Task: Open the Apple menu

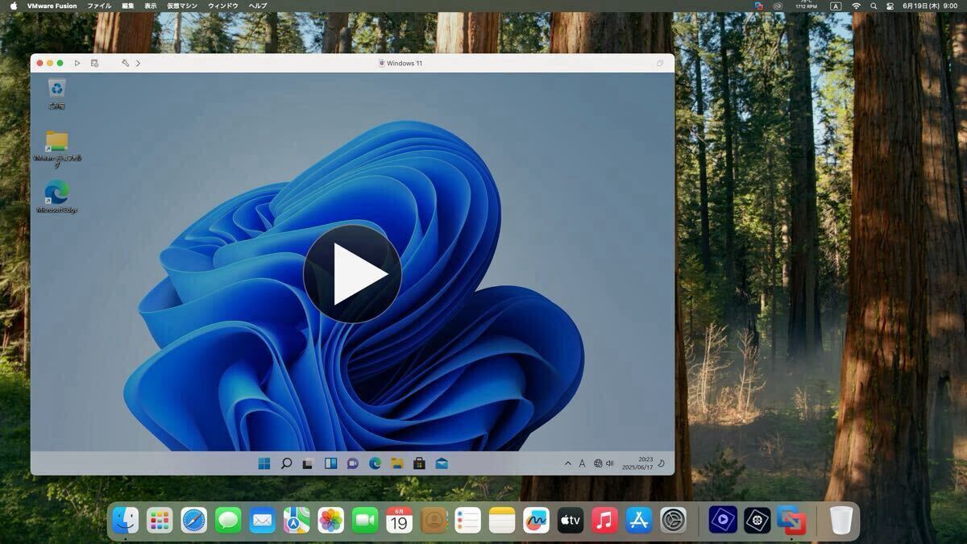Action: (13, 6)
